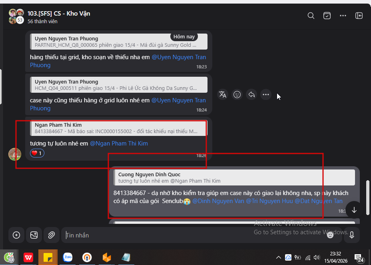Open the Wi-Fi network tray icon
371x265 pixels.
coord(307,257)
